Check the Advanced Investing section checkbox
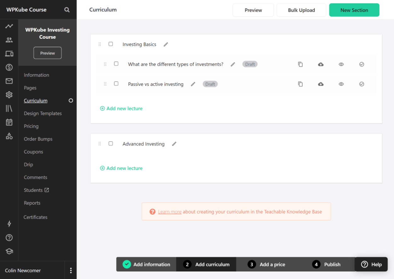 [111, 143]
